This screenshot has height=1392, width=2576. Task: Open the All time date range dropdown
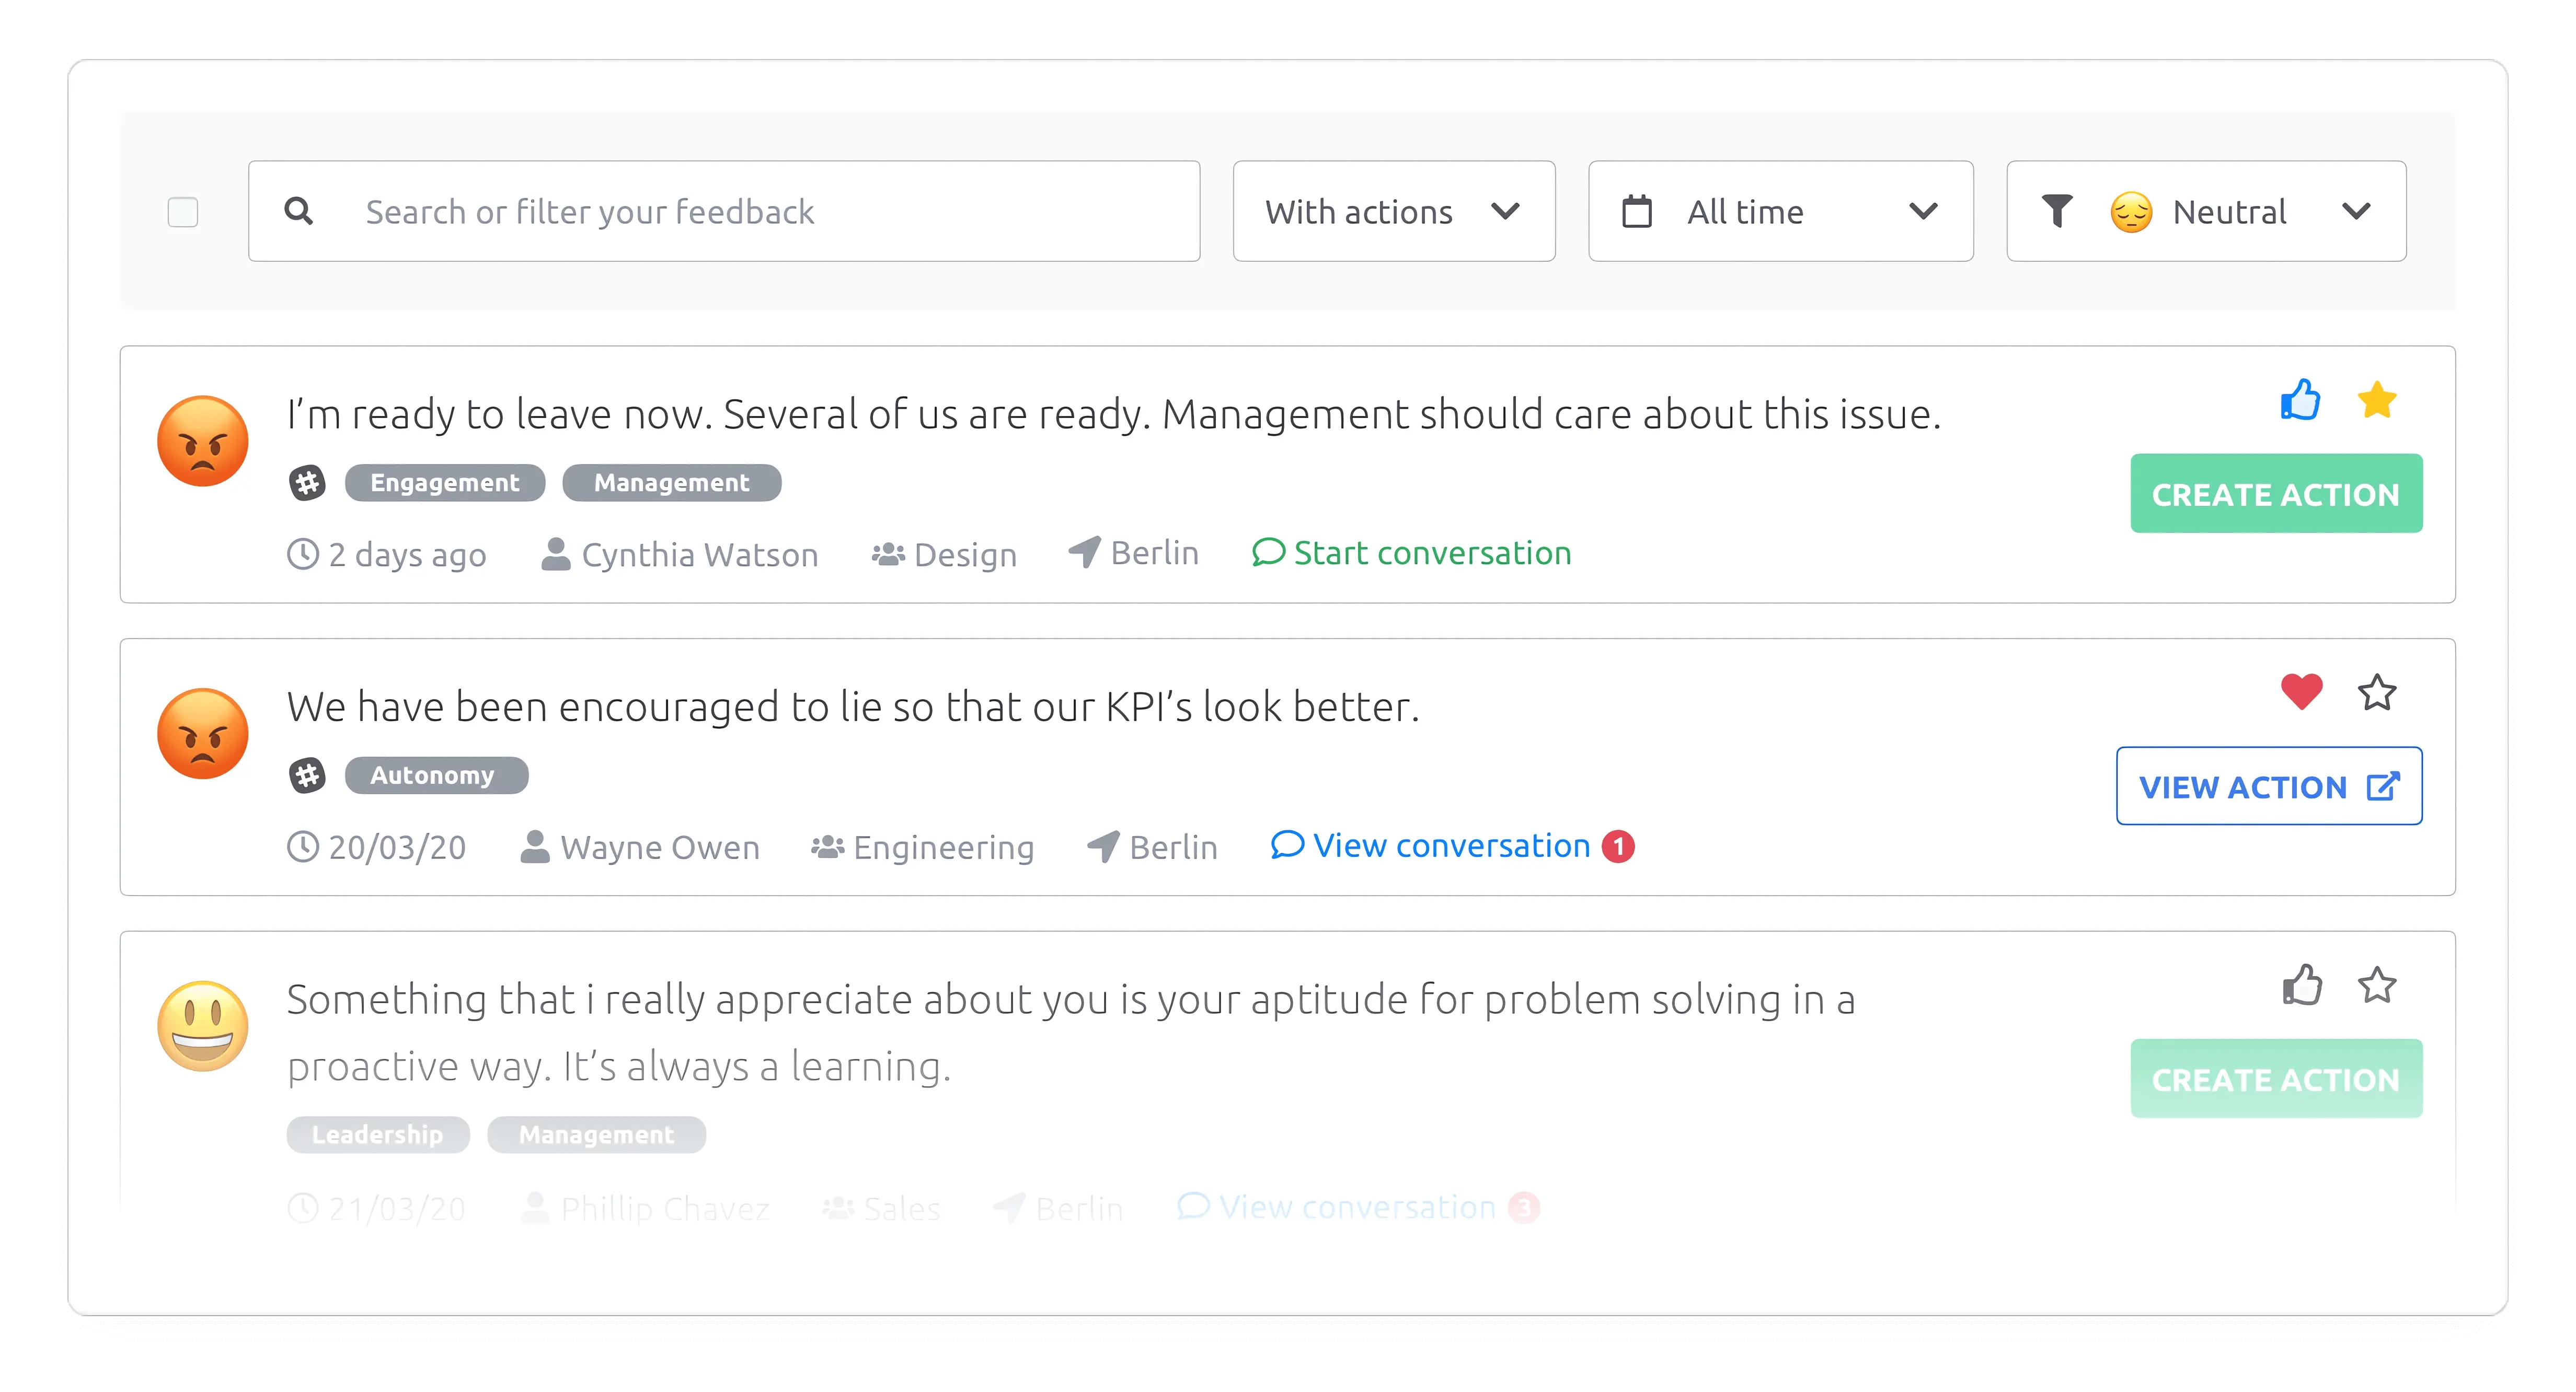coord(1779,211)
